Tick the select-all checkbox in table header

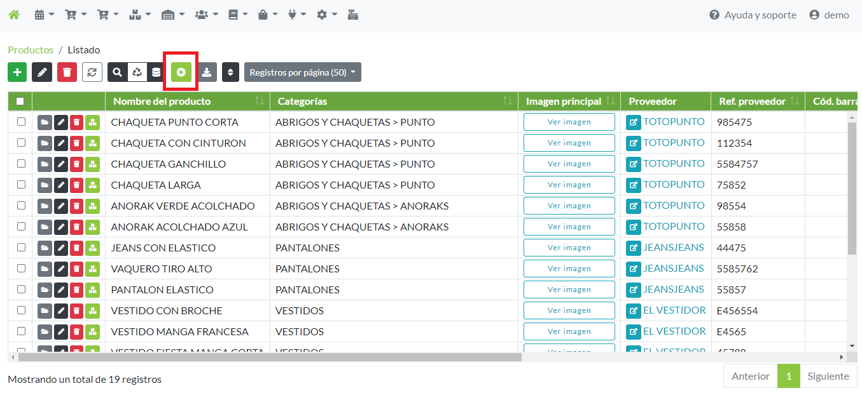point(20,101)
